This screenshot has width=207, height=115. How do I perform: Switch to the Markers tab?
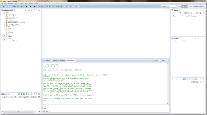(x=54, y=60)
